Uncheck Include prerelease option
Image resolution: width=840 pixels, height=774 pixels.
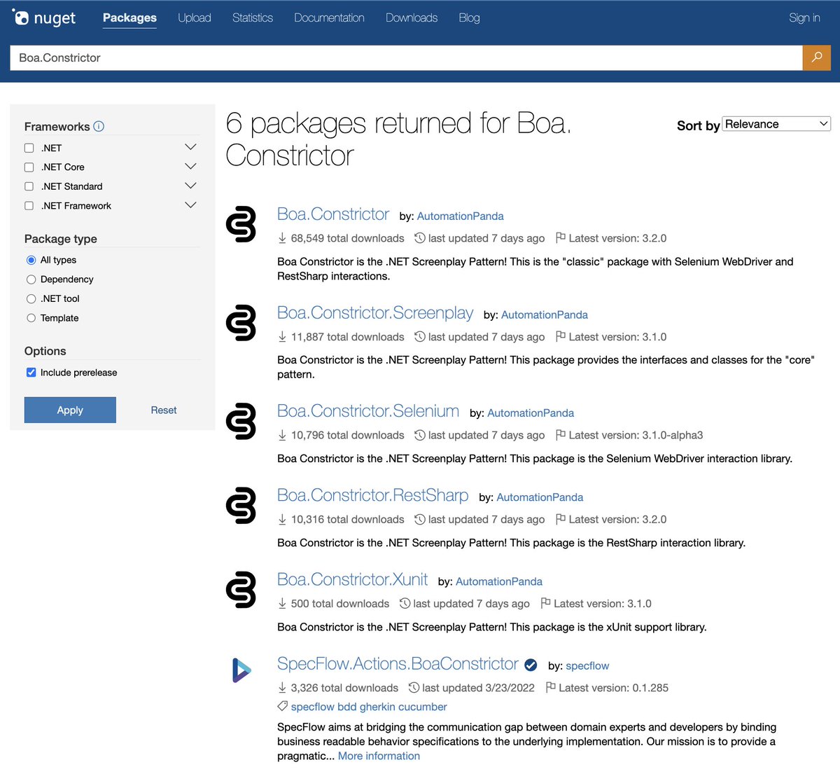(x=31, y=373)
